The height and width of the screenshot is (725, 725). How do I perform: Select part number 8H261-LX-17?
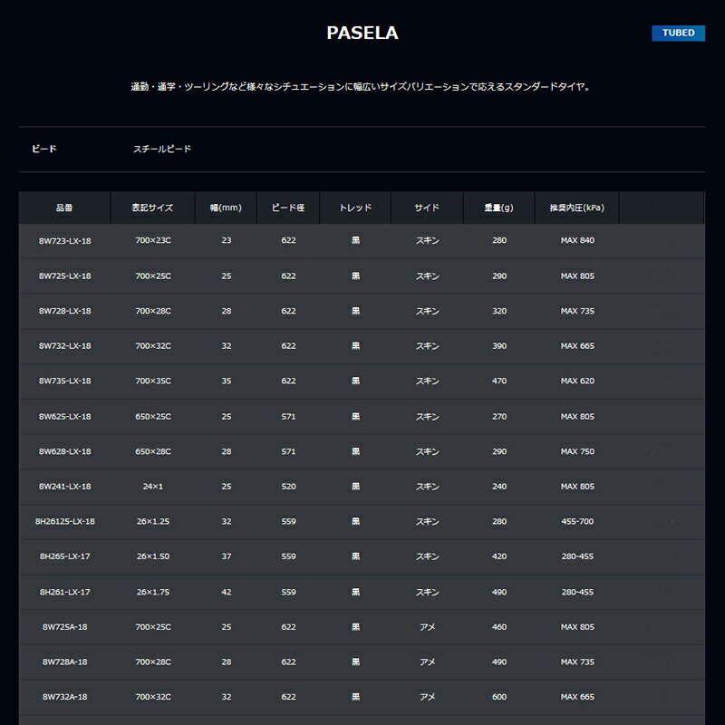tap(64, 592)
